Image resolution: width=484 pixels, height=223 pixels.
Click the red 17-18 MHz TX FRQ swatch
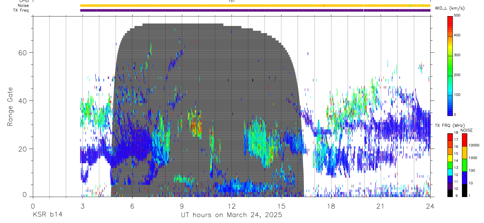tap(450, 137)
